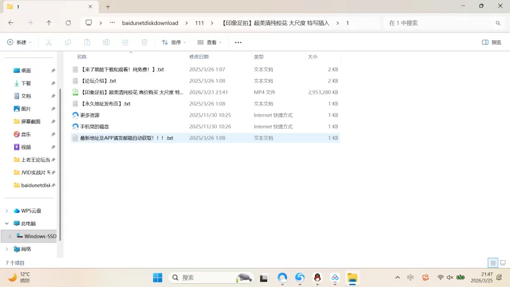This screenshot has height=287, width=510.
Task: Close the folder tab named 1
Action: point(90,6)
